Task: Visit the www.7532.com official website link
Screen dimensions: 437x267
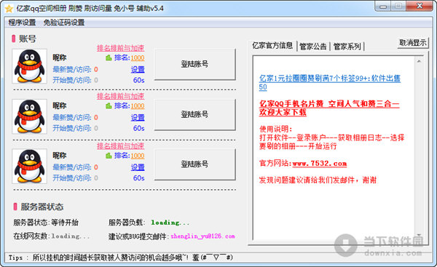Action: 320,164
